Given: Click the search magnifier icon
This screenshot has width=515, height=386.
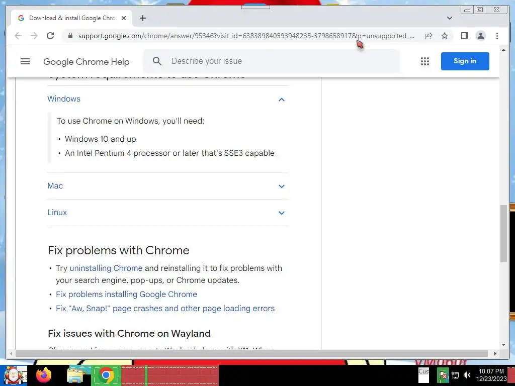Looking at the screenshot, I should tap(157, 61).
